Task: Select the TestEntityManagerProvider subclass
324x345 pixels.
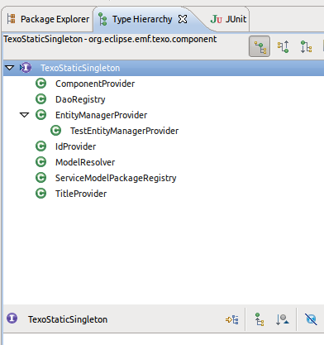Action: 124,131
